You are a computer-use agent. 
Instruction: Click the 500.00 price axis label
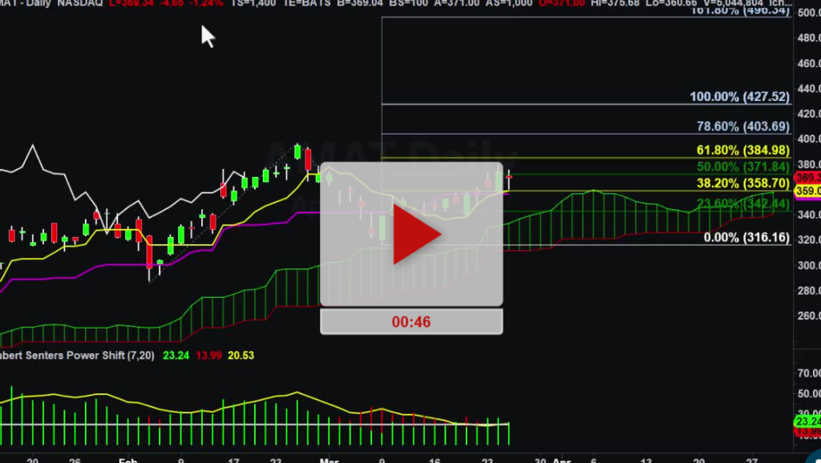click(805, 13)
